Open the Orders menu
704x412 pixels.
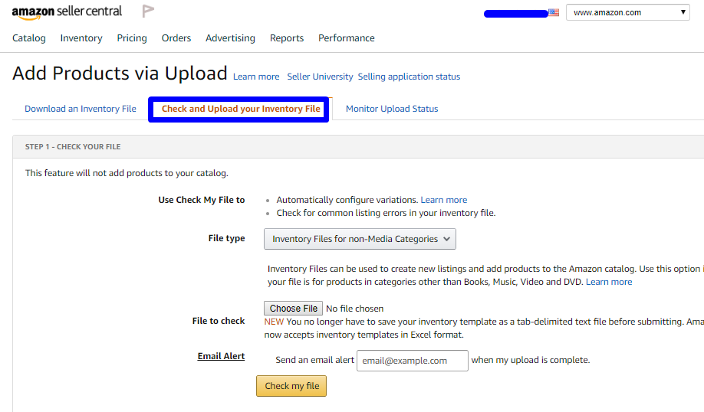click(176, 38)
